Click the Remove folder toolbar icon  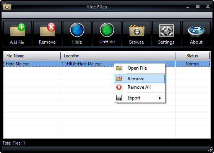[x=47, y=30]
